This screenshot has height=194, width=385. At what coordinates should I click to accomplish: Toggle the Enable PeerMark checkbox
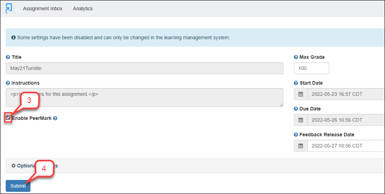click(8, 118)
